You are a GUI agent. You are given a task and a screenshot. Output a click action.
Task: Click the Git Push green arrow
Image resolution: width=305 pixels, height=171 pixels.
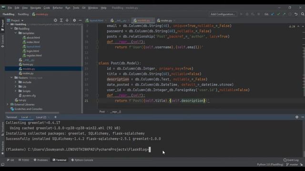[284, 14]
